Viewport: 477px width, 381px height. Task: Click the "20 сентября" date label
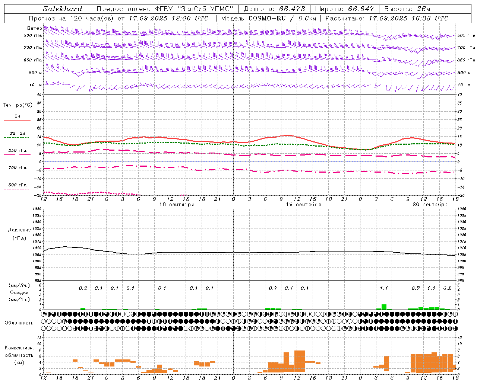[430, 205]
